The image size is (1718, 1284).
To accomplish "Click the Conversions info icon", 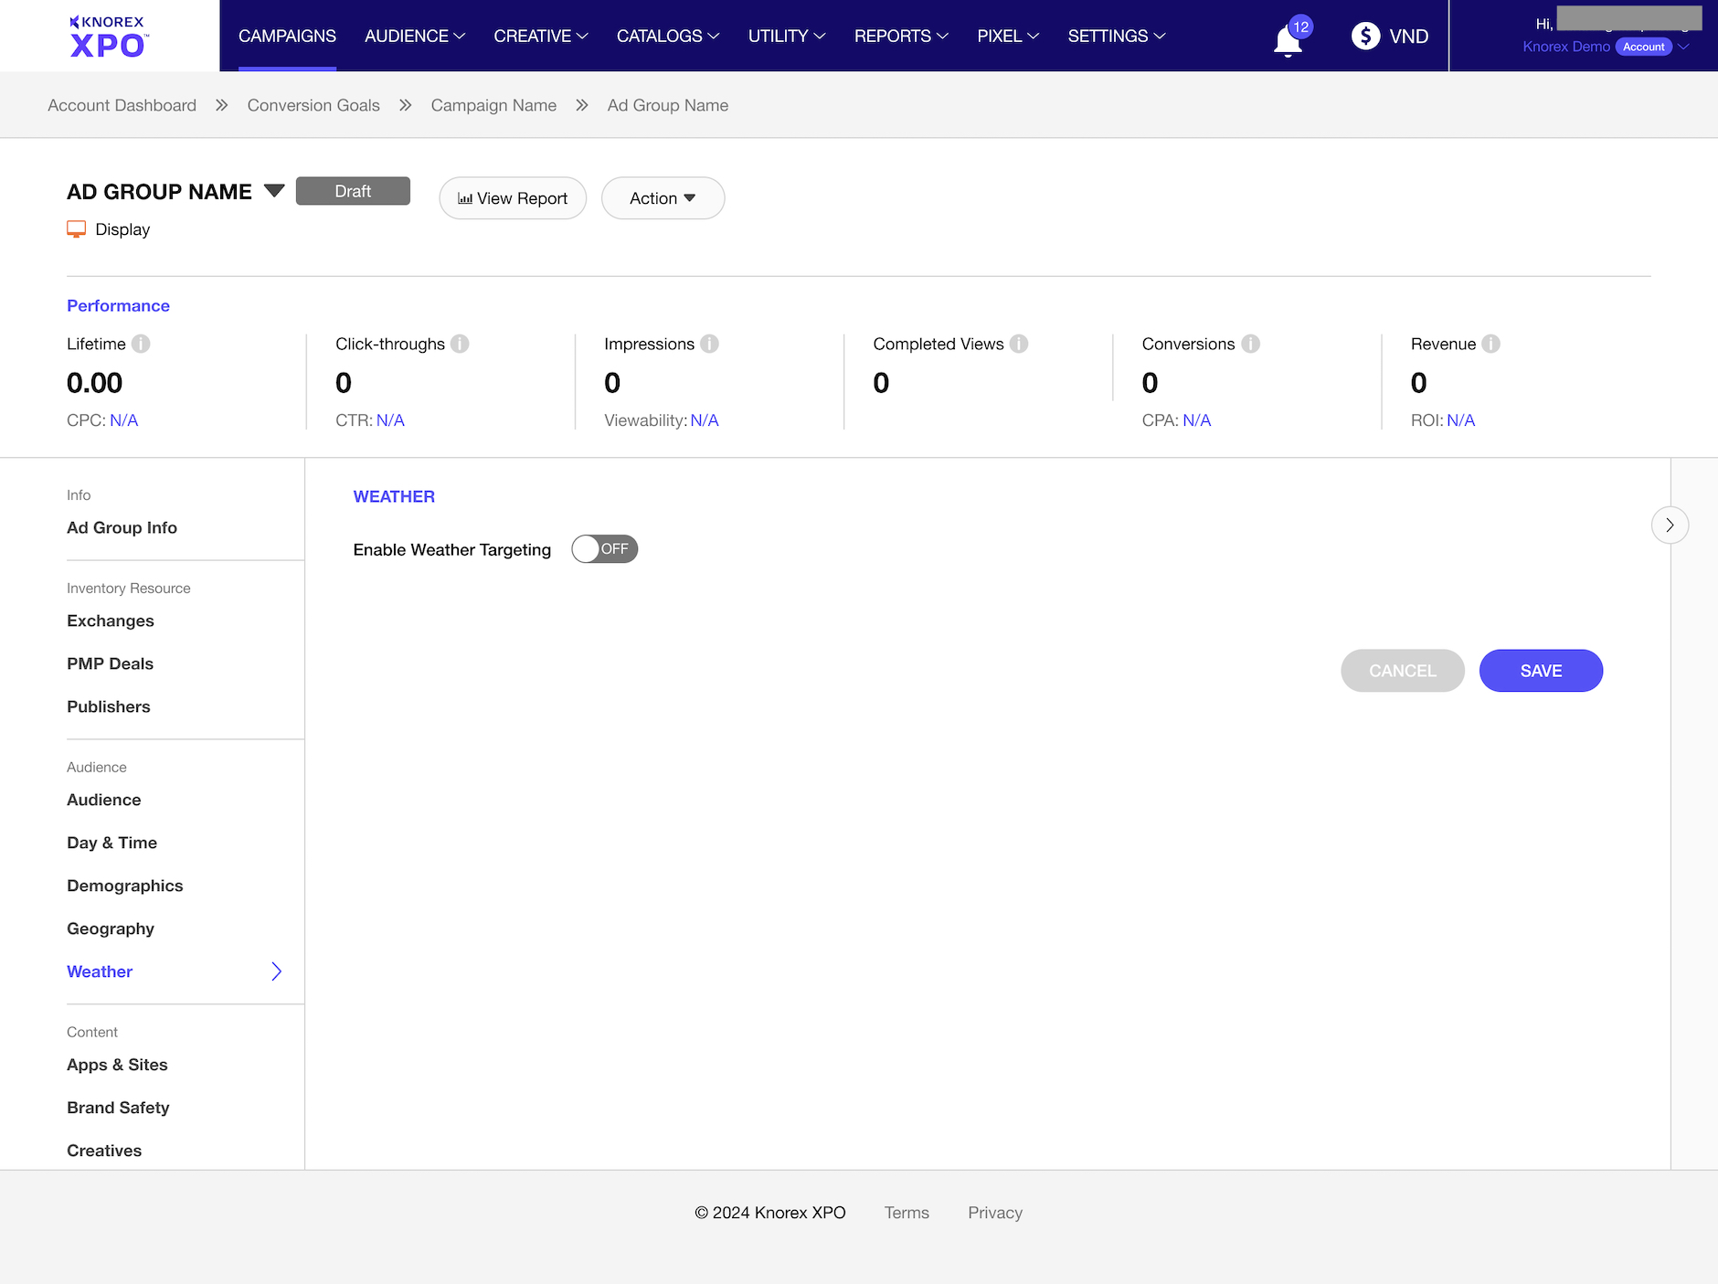I will pos(1250,344).
